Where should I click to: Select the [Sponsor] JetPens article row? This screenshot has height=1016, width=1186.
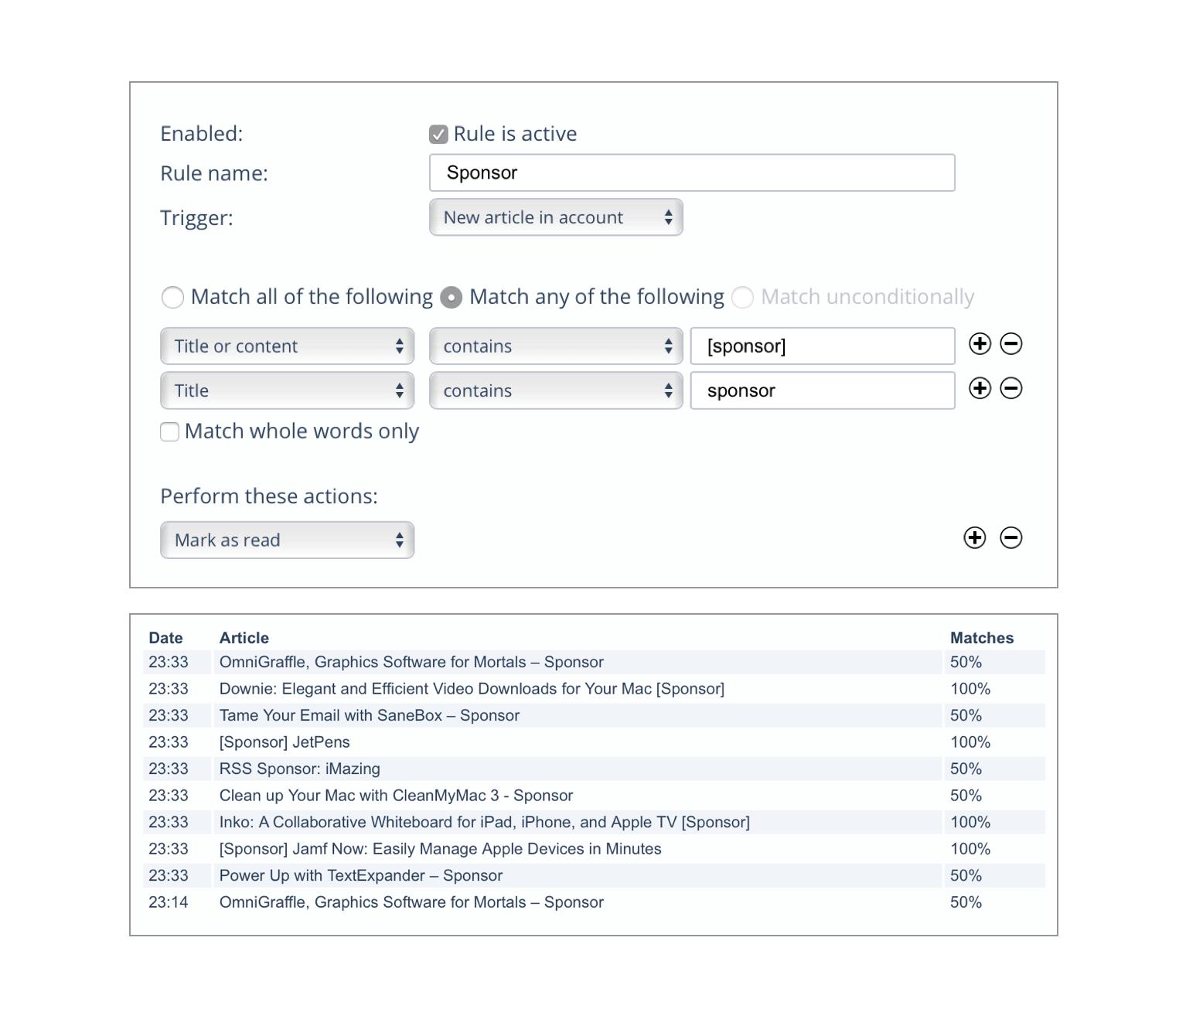(x=285, y=742)
